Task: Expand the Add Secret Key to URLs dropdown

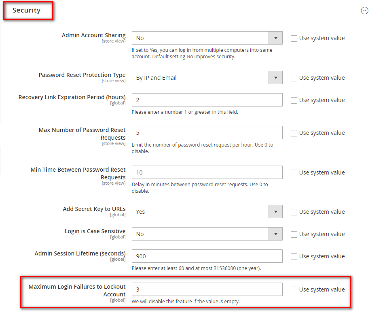Action: coord(207,212)
